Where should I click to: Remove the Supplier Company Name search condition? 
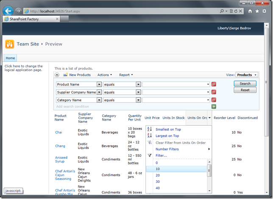click(214, 92)
